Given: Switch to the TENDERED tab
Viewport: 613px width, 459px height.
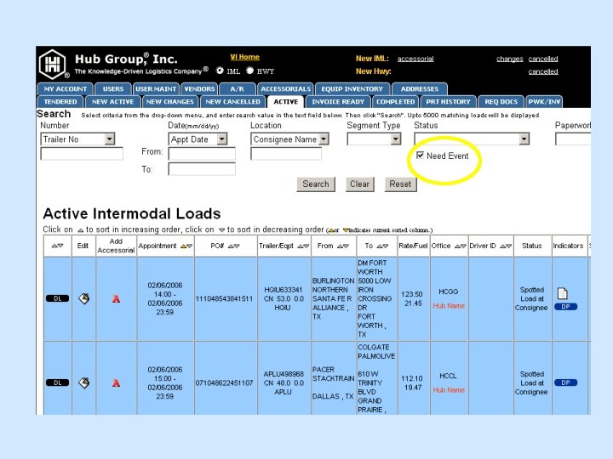Looking at the screenshot, I should tap(60, 102).
